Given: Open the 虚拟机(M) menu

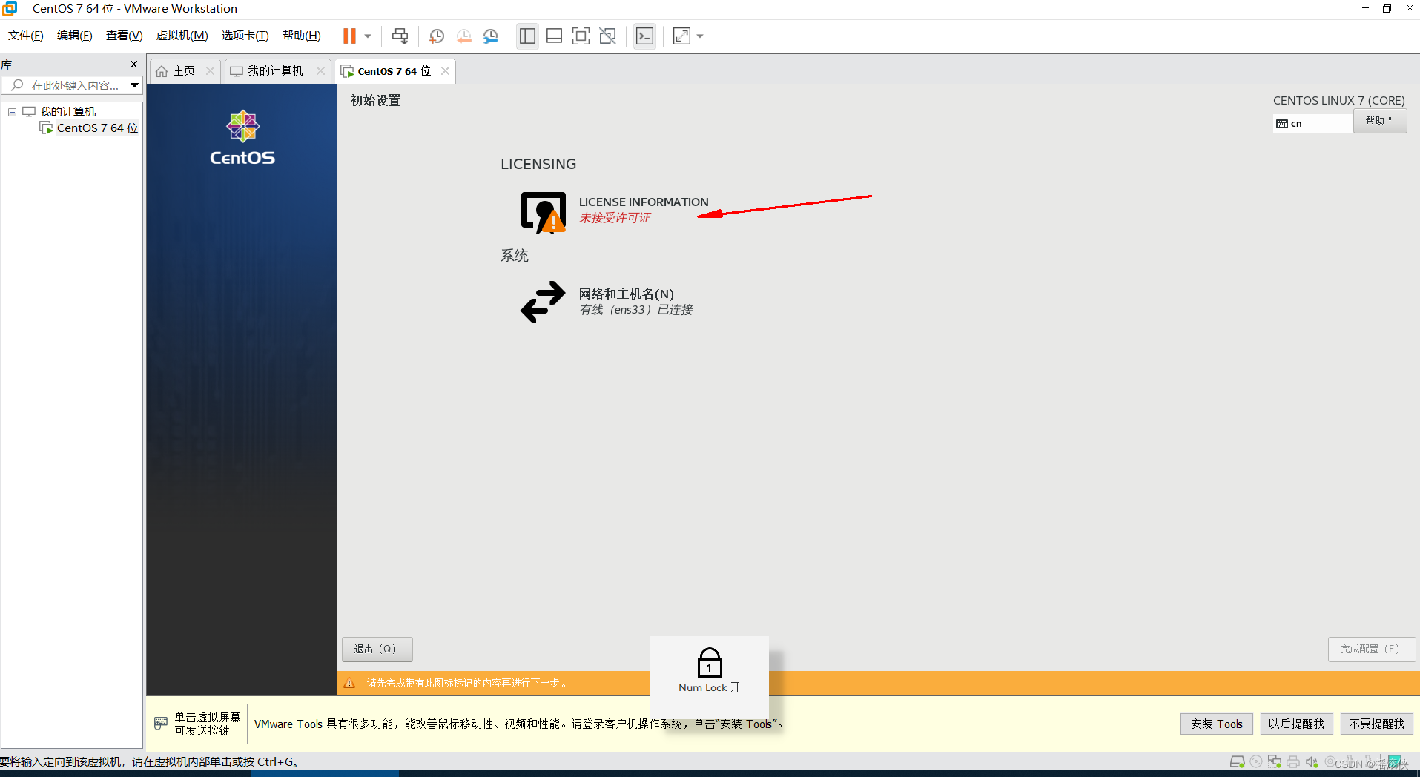Looking at the screenshot, I should tap(182, 36).
